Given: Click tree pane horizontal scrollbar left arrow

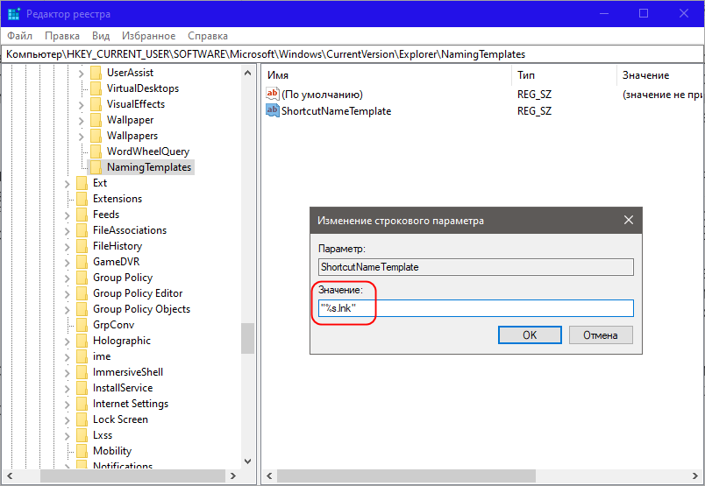Looking at the screenshot, I should (10, 475).
